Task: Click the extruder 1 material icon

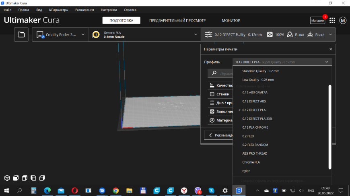Action: (96, 35)
